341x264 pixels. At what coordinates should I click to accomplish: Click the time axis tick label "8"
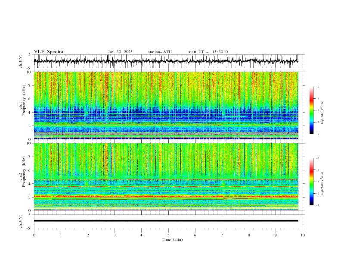(x=249, y=235)
